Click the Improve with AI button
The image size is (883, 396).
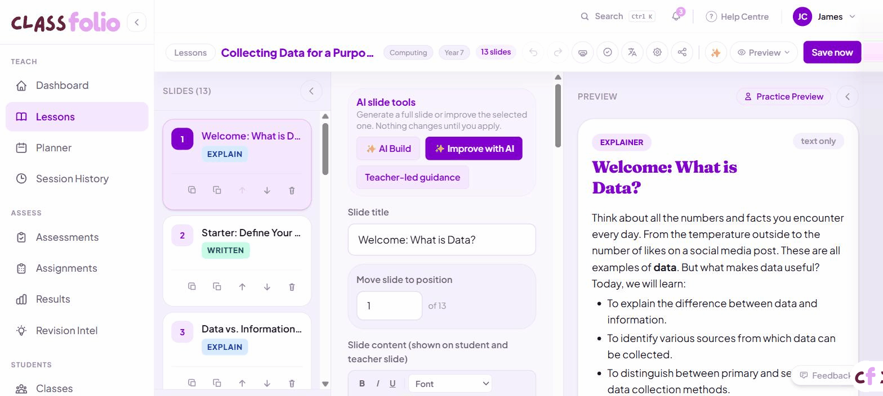tap(474, 148)
